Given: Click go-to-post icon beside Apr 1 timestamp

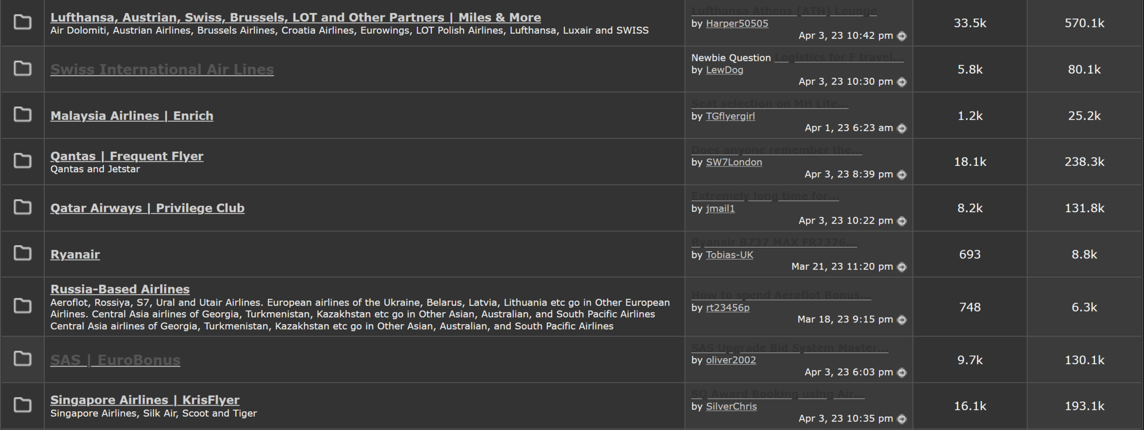Looking at the screenshot, I should [x=902, y=129].
